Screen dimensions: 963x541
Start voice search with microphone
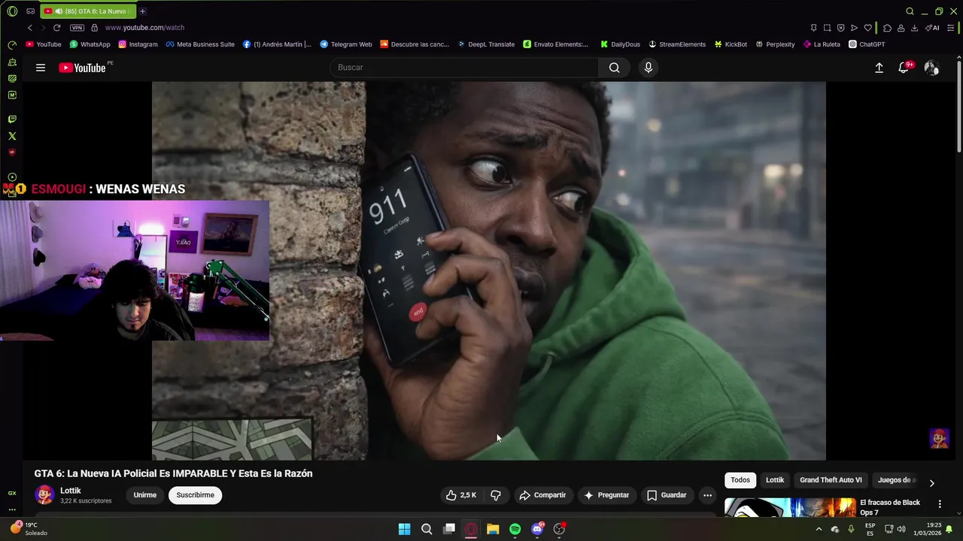tap(649, 68)
